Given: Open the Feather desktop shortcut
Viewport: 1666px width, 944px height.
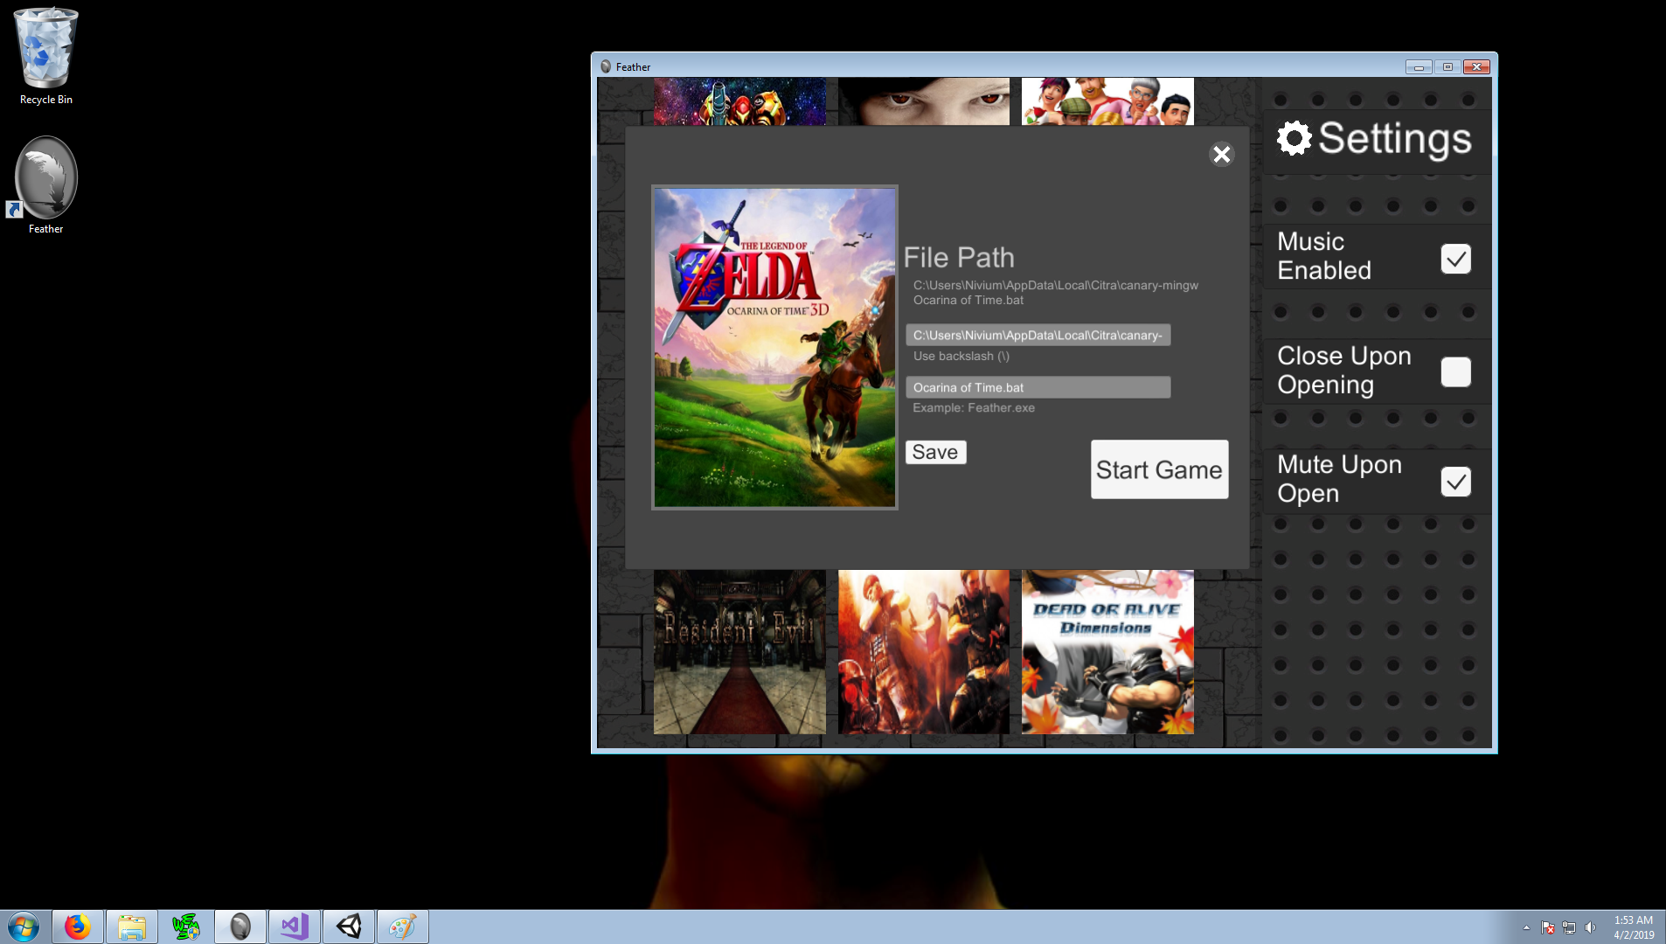Looking at the screenshot, I should [45, 184].
